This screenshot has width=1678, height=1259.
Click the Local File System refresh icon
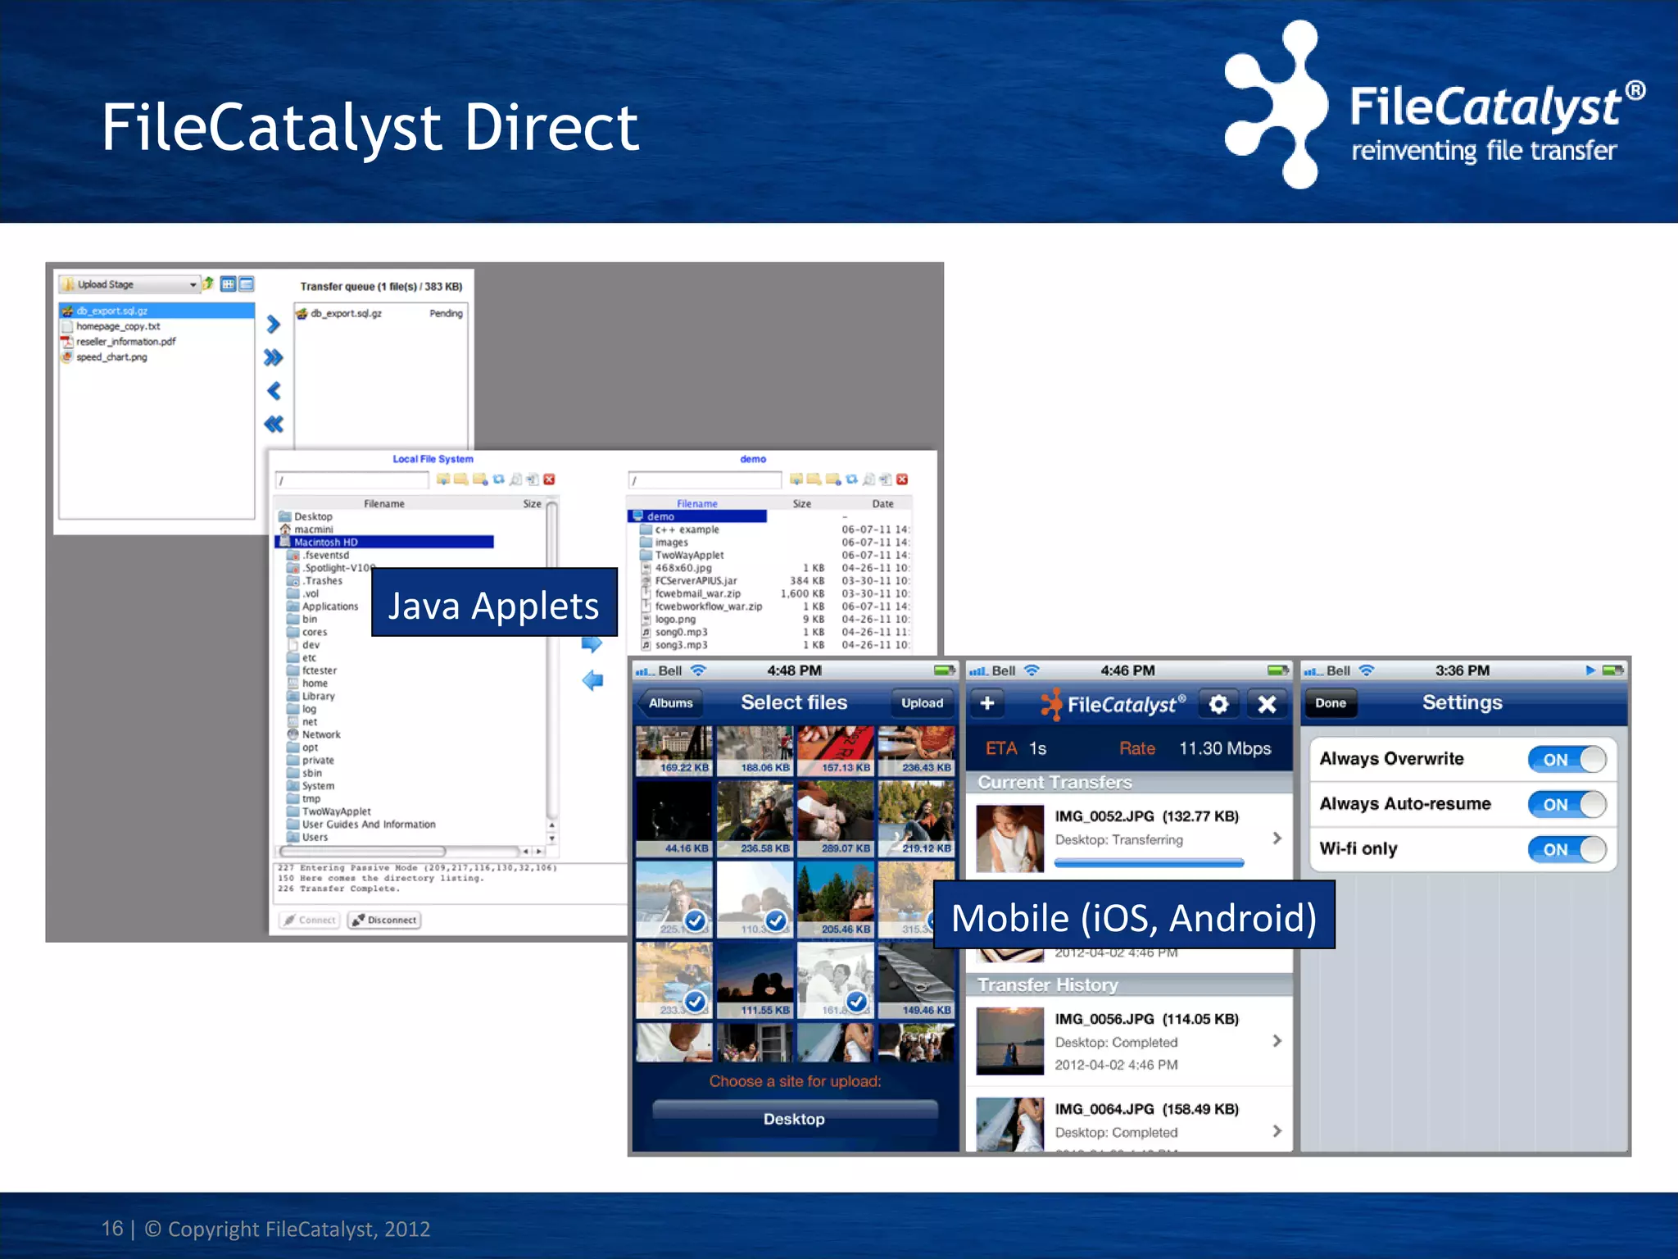(498, 480)
